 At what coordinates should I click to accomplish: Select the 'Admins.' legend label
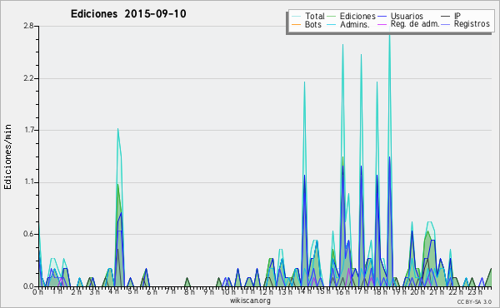pos(355,24)
